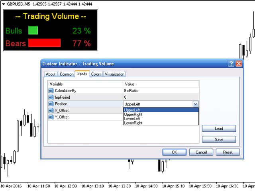Select LowerRight in the dropdown list
The width and height of the screenshot is (255, 191).
(x=161, y=123)
